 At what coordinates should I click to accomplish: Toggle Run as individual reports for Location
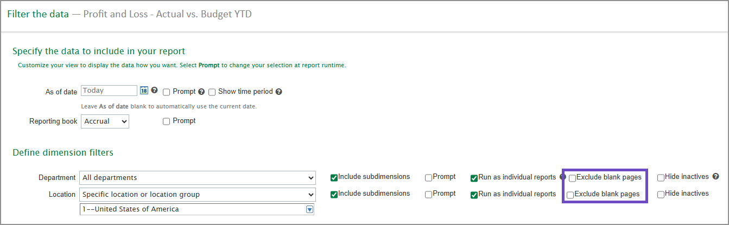(474, 195)
